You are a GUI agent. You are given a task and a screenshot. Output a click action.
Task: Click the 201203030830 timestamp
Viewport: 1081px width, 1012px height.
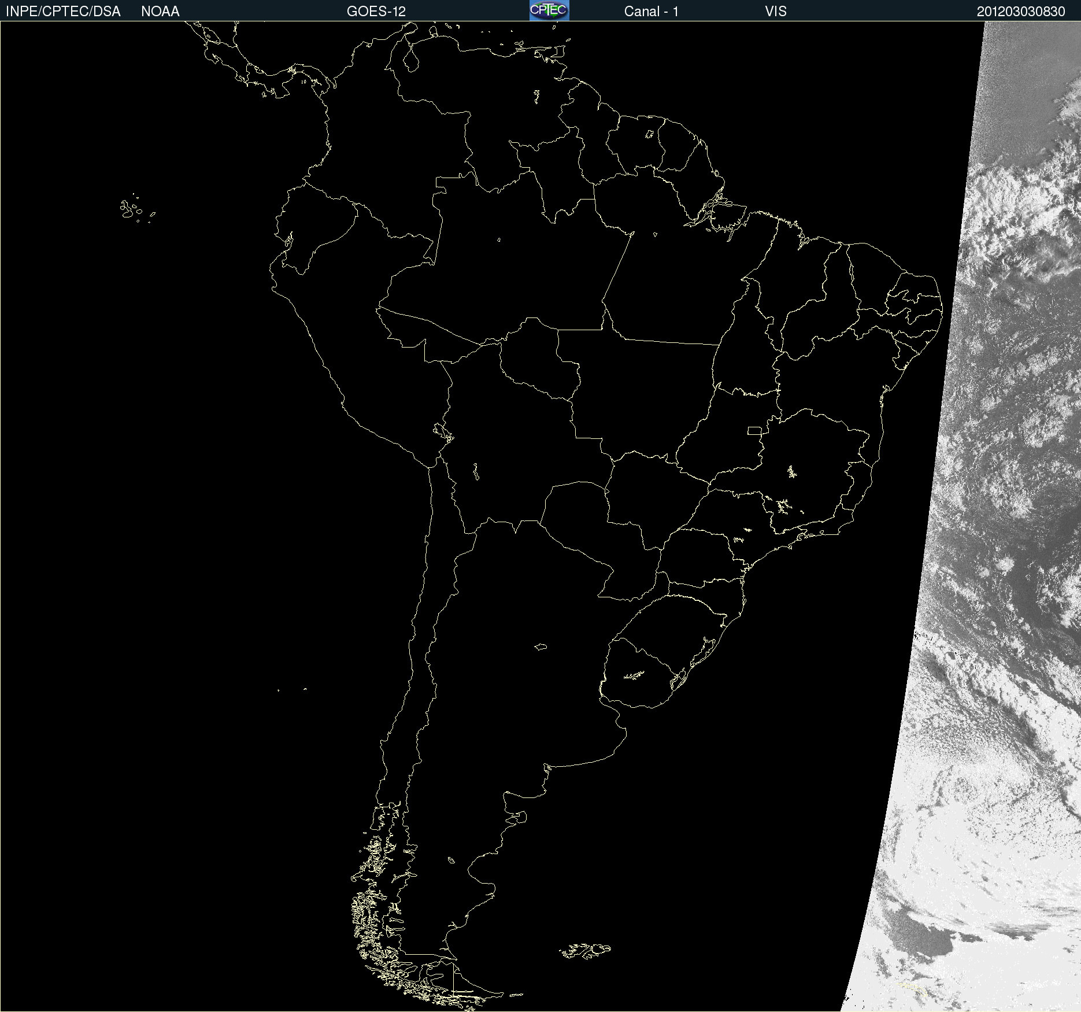(x=1021, y=12)
